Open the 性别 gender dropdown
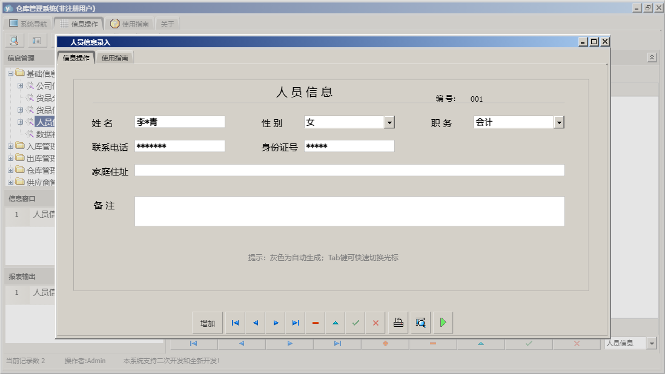The width and height of the screenshot is (665, 374). (391, 122)
